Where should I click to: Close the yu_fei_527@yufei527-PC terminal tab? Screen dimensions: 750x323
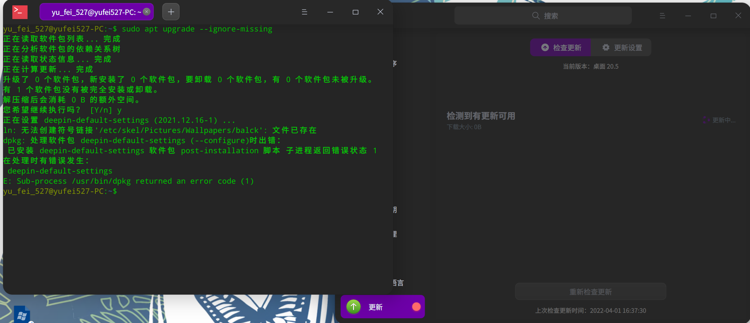click(x=146, y=12)
